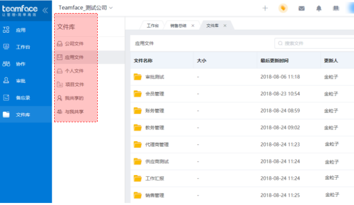
Task: Click the folder icon of 会员管理
Action: pyautogui.click(x=138, y=94)
